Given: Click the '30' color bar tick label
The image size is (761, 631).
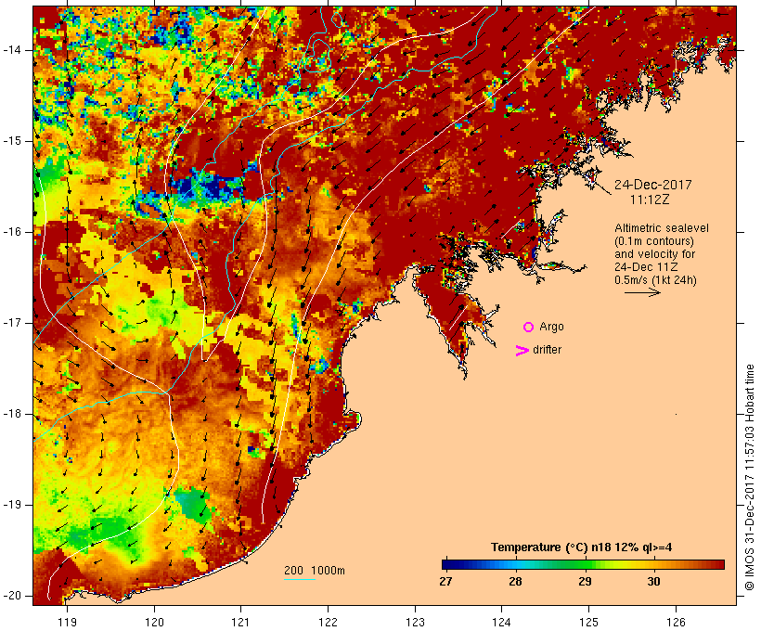Looking at the screenshot, I should click(x=653, y=582).
